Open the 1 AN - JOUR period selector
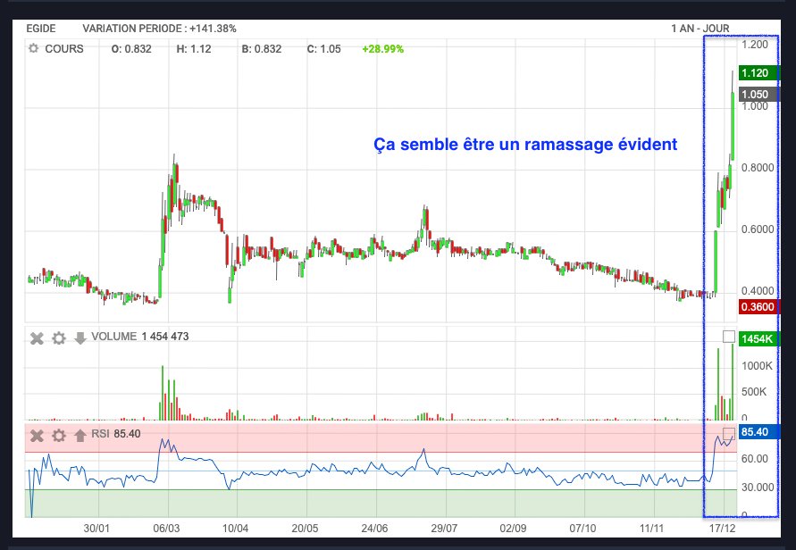 tap(701, 29)
